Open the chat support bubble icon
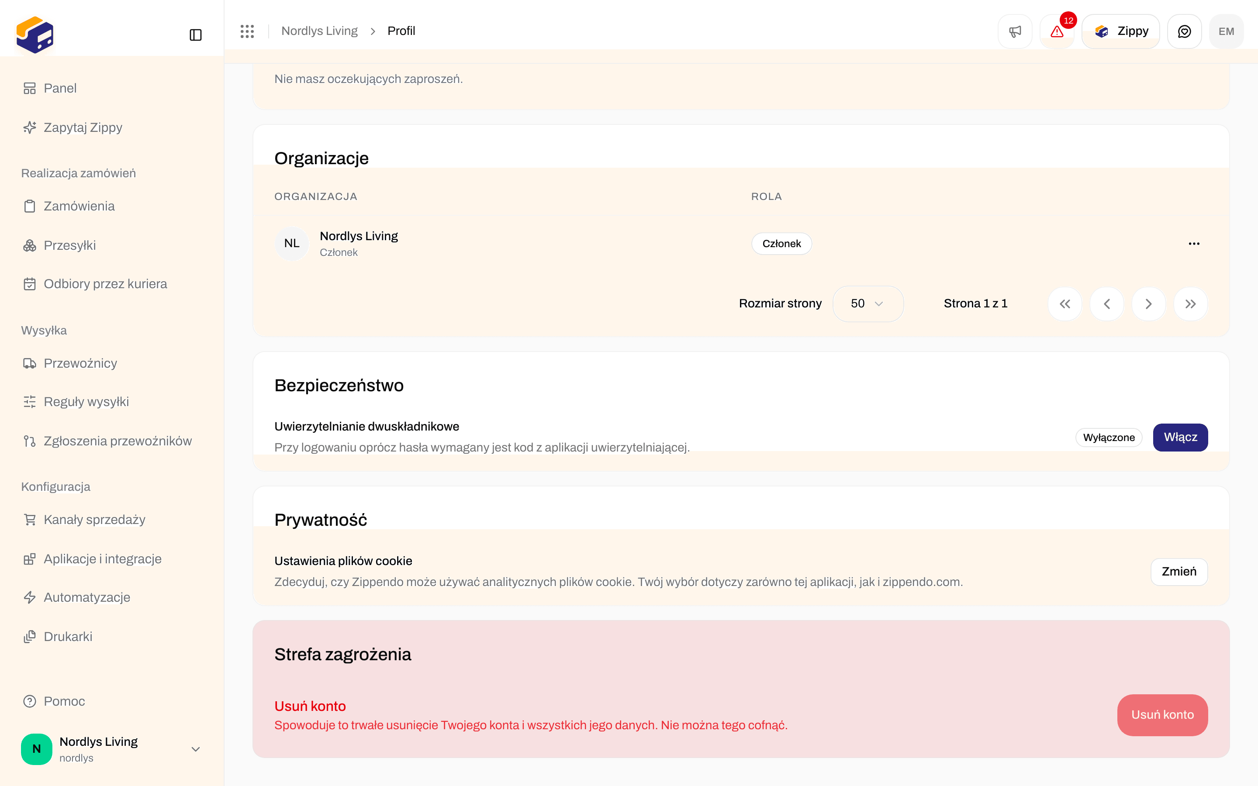 tap(1184, 31)
